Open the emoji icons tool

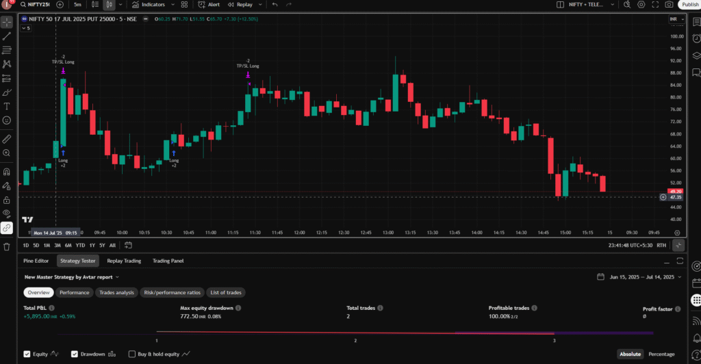pyautogui.click(x=7, y=120)
